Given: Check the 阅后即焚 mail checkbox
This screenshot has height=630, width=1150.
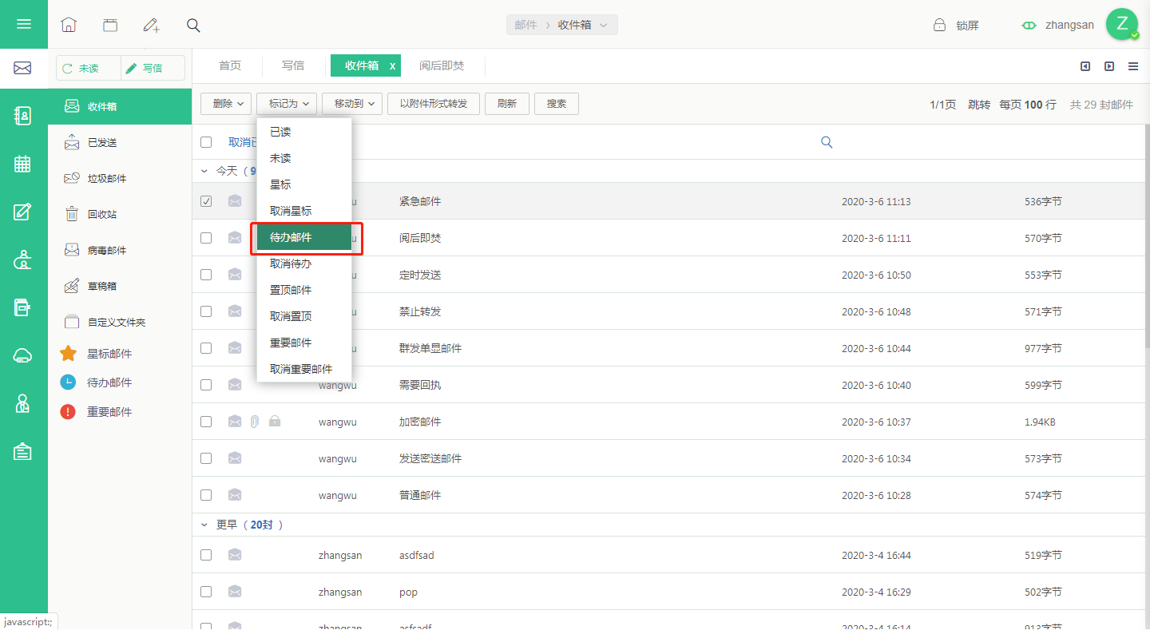Looking at the screenshot, I should [x=206, y=238].
